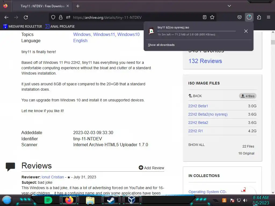Image resolution: width=275 pixels, height=206 pixels.
Task: Open a new browser tab
Action: (78, 6)
